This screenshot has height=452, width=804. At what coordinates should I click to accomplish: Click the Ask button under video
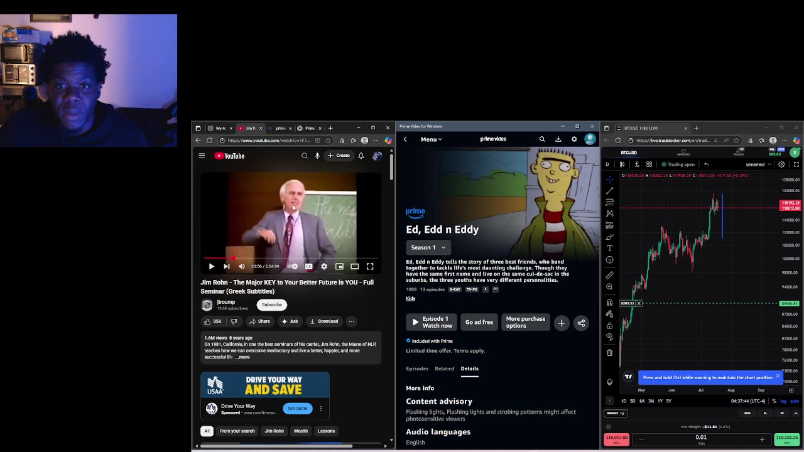pyautogui.click(x=290, y=321)
